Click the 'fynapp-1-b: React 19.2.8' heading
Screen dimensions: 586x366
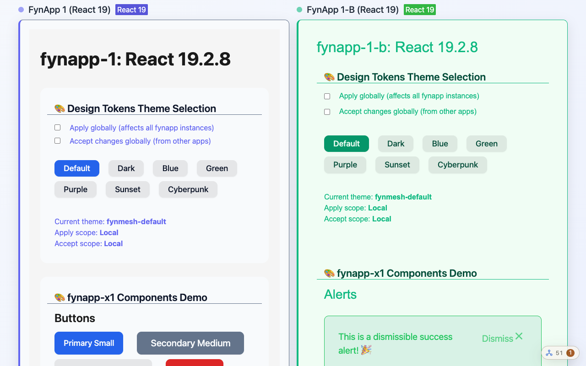click(397, 47)
